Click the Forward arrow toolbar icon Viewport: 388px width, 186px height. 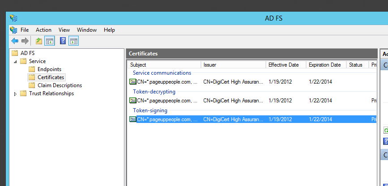tap(25, 41)
